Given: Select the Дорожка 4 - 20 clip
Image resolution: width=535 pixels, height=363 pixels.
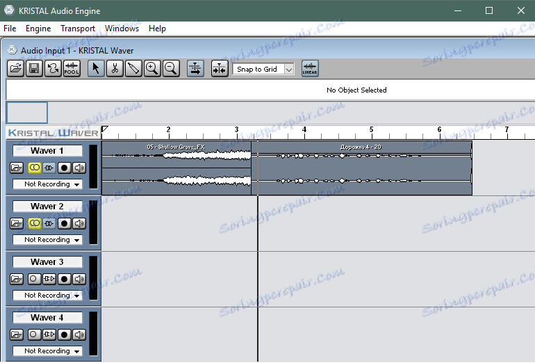Looking at the screenshot, I should [362, 168].
